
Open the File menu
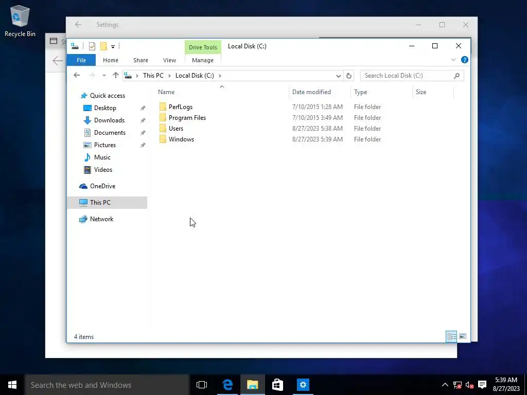[x=81, y=60]
